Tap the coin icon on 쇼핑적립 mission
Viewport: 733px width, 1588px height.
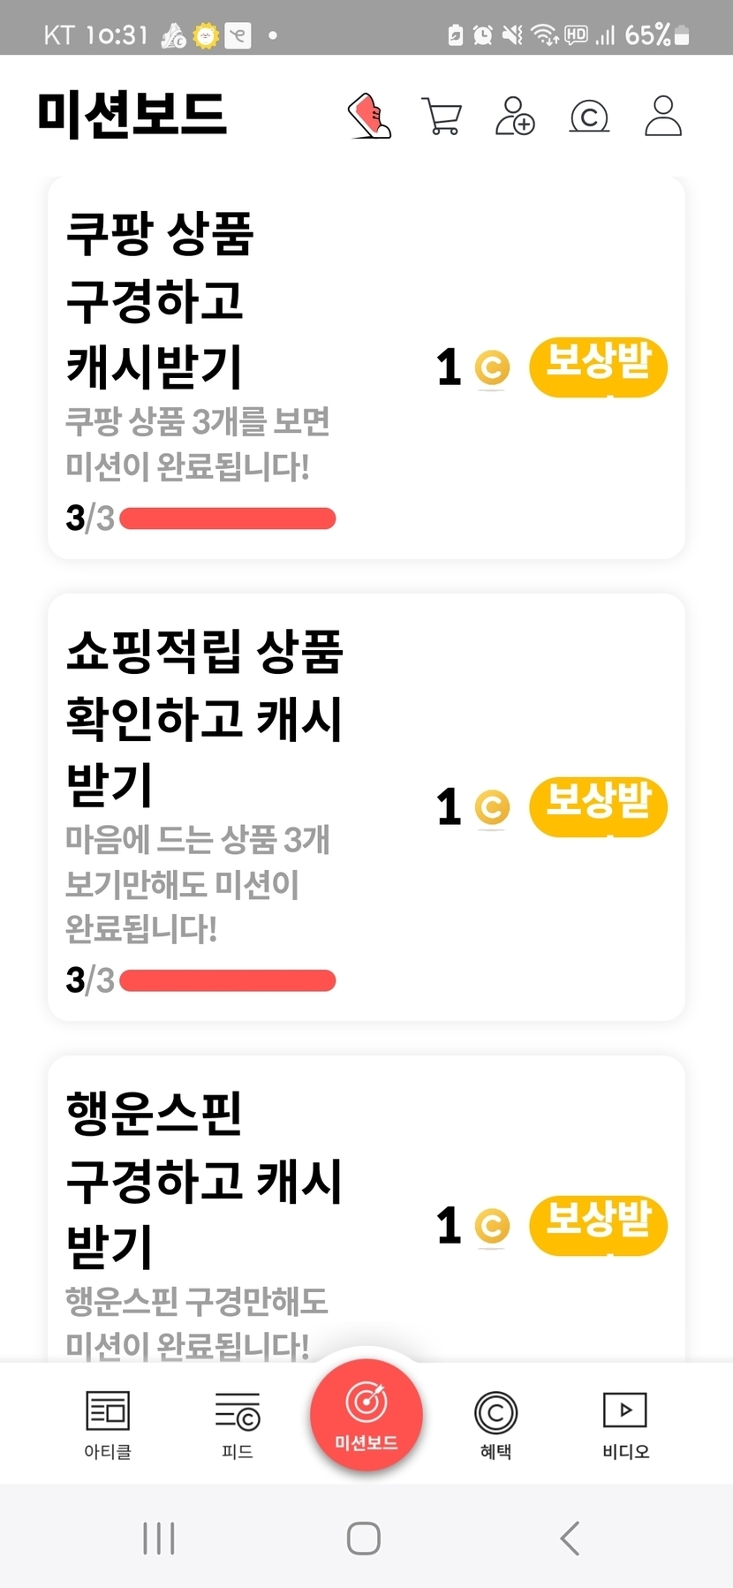coord(492,807)
